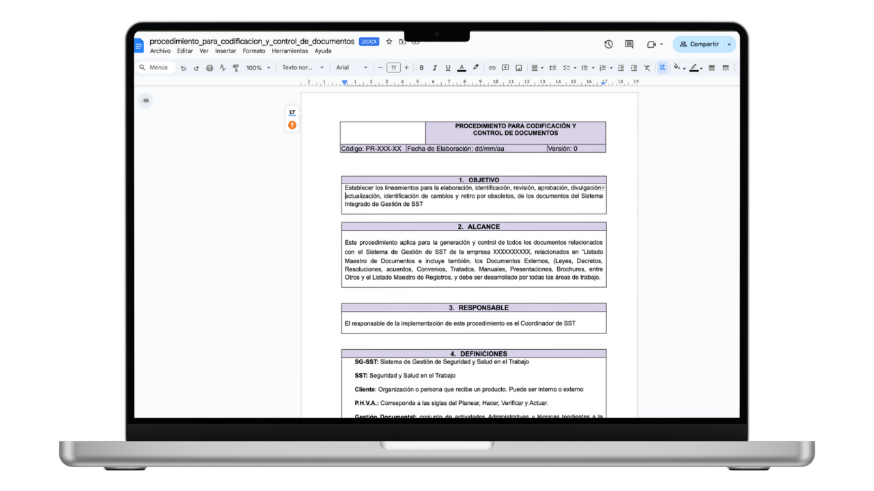Insert a link using the link icon

(492, 68)
